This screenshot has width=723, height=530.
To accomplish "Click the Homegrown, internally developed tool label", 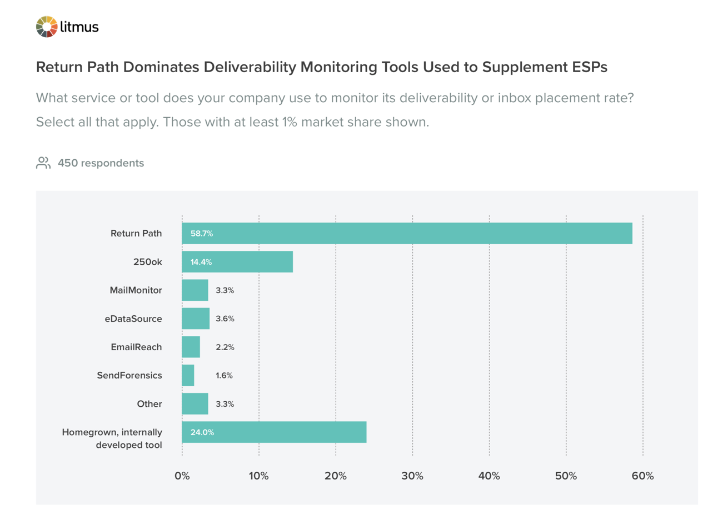I will (x=112, y=438).
